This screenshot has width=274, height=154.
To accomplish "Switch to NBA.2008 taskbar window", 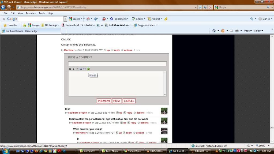I will [x=155, y=151].
